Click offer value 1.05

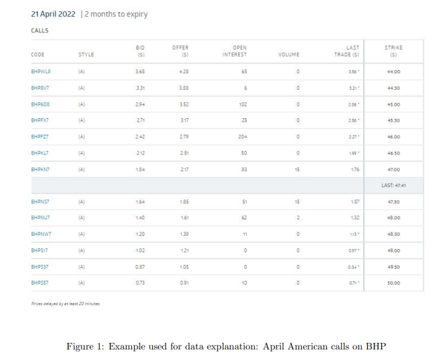coord(184,267)
